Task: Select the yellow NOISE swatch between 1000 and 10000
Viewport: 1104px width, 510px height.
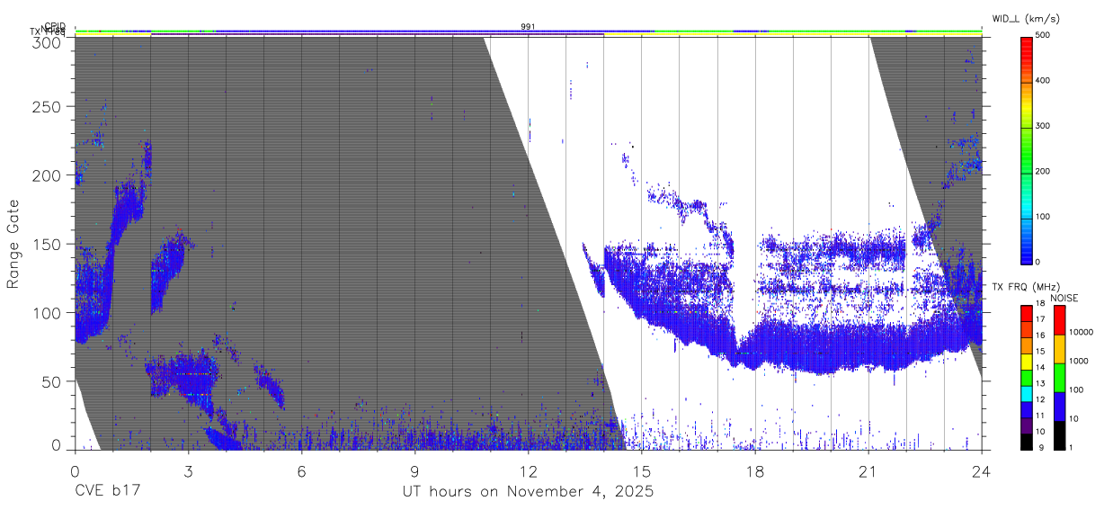Action: tap(1059, 348)
